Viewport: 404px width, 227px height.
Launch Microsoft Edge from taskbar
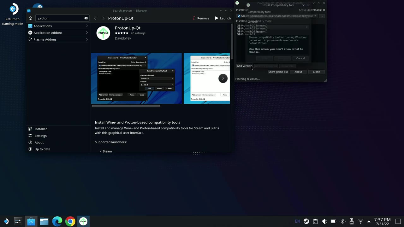tap(57, 221)
